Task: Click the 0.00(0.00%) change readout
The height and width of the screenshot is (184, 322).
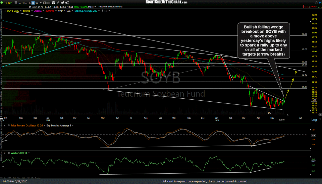Action: coord(311,7)
